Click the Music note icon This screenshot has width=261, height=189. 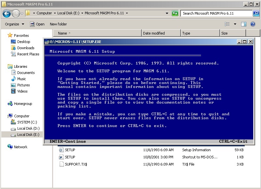[13, 79]
